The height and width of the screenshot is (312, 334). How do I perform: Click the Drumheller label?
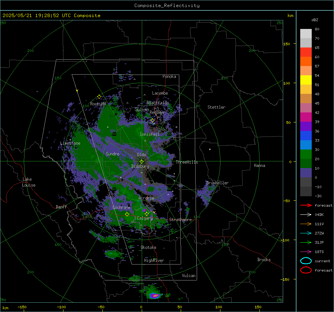(x=217, y=183)
